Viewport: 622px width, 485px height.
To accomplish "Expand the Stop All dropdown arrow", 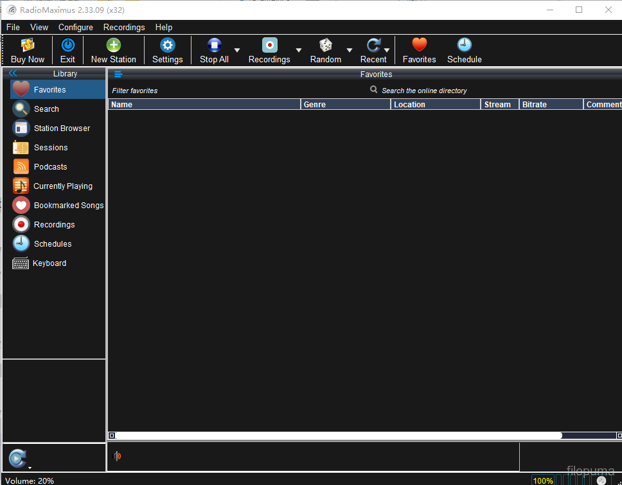I will [x=237, y=50].
